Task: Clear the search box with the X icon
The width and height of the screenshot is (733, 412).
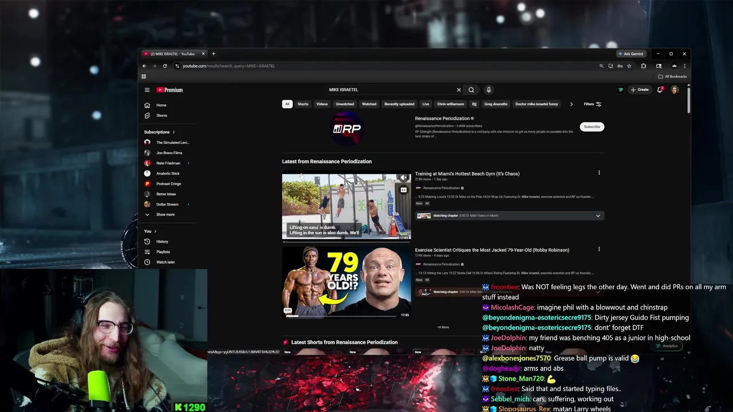Action: click(x=459, y=90)
